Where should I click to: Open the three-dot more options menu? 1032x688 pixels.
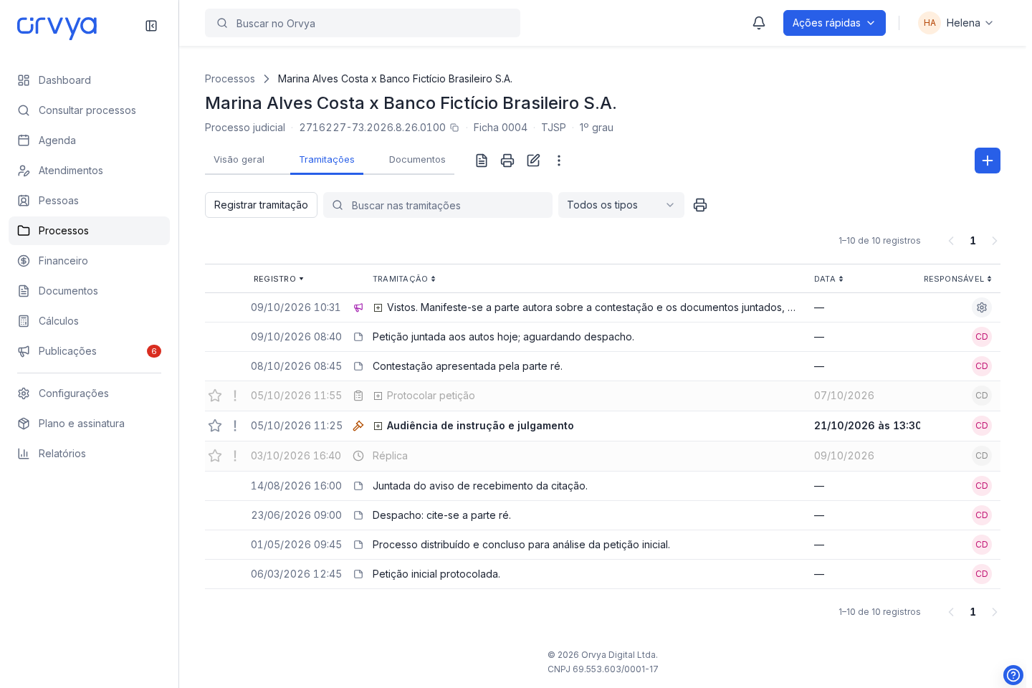[559, 161]
